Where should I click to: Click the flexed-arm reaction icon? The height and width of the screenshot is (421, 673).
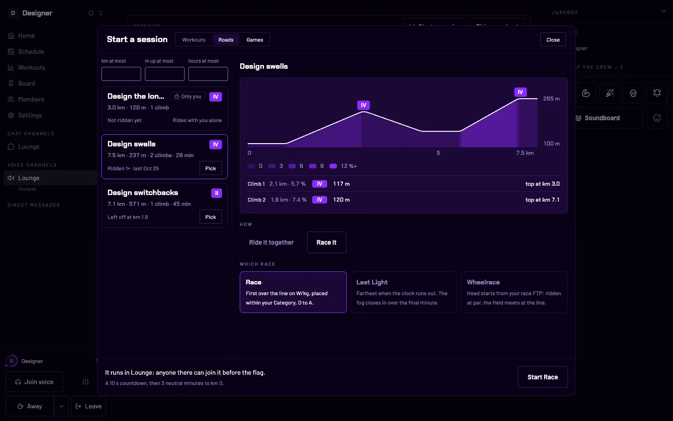click(x=586, y=93)
